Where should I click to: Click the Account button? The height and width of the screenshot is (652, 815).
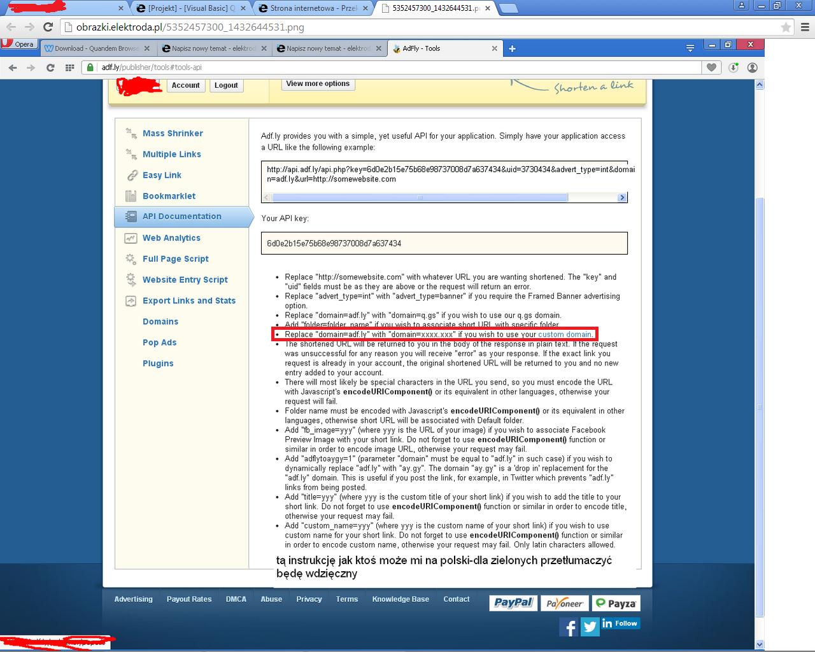coord(186,85)
